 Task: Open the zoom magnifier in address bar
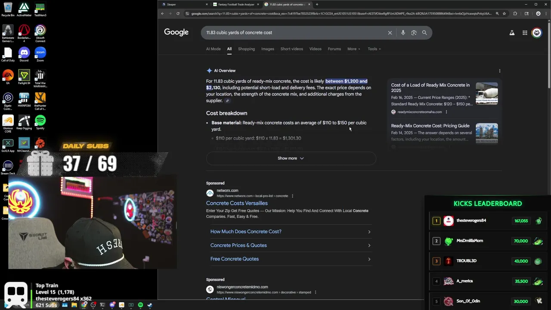tap(497, 13)
